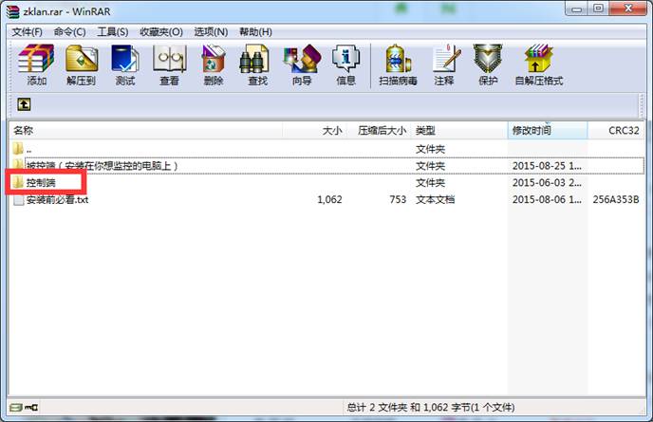This screenshot has height=422, width=653.
Task: Open the 帮助(H) menu
Action: 255,32
